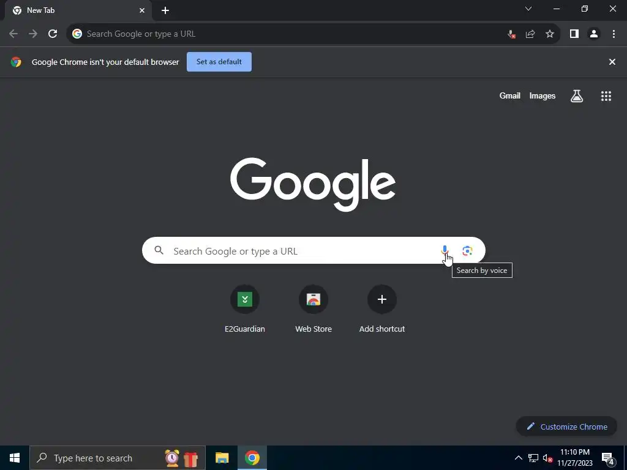Open the E2Guardian shortcut
Screen dimensions: 627x470
point(245,308)
